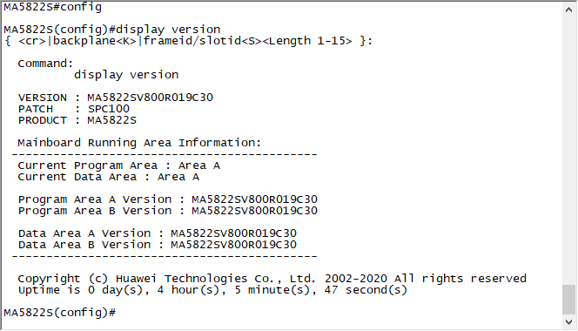Click the scrollbar down arrow
Viewport: 578px width, 331px height.
tap(568, 321)
